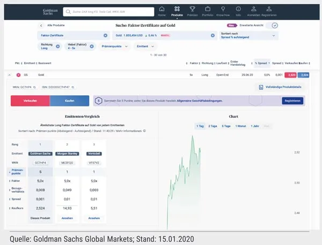Click Ansehen under Morgan Stanley
322x245 pixels.
[67, 218]
